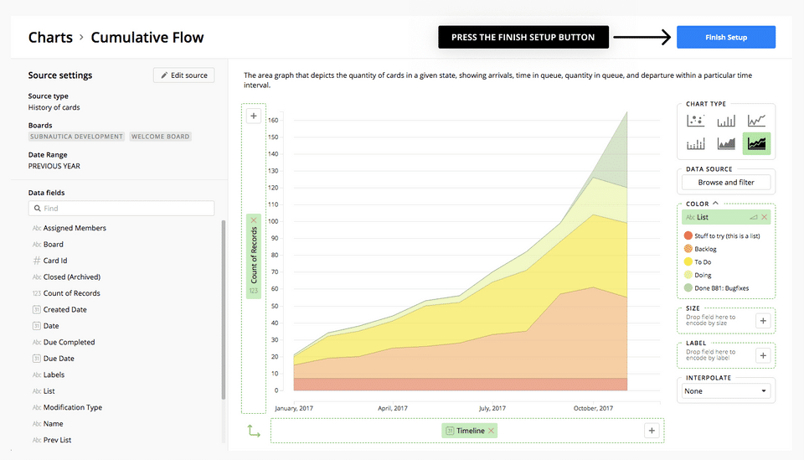
Task: Select the Modification Type field
Action: (72, 407)
